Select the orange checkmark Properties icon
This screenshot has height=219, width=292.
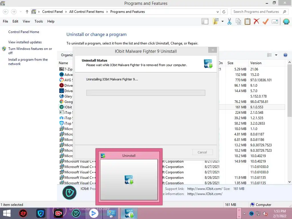click(x=265, y=21)
